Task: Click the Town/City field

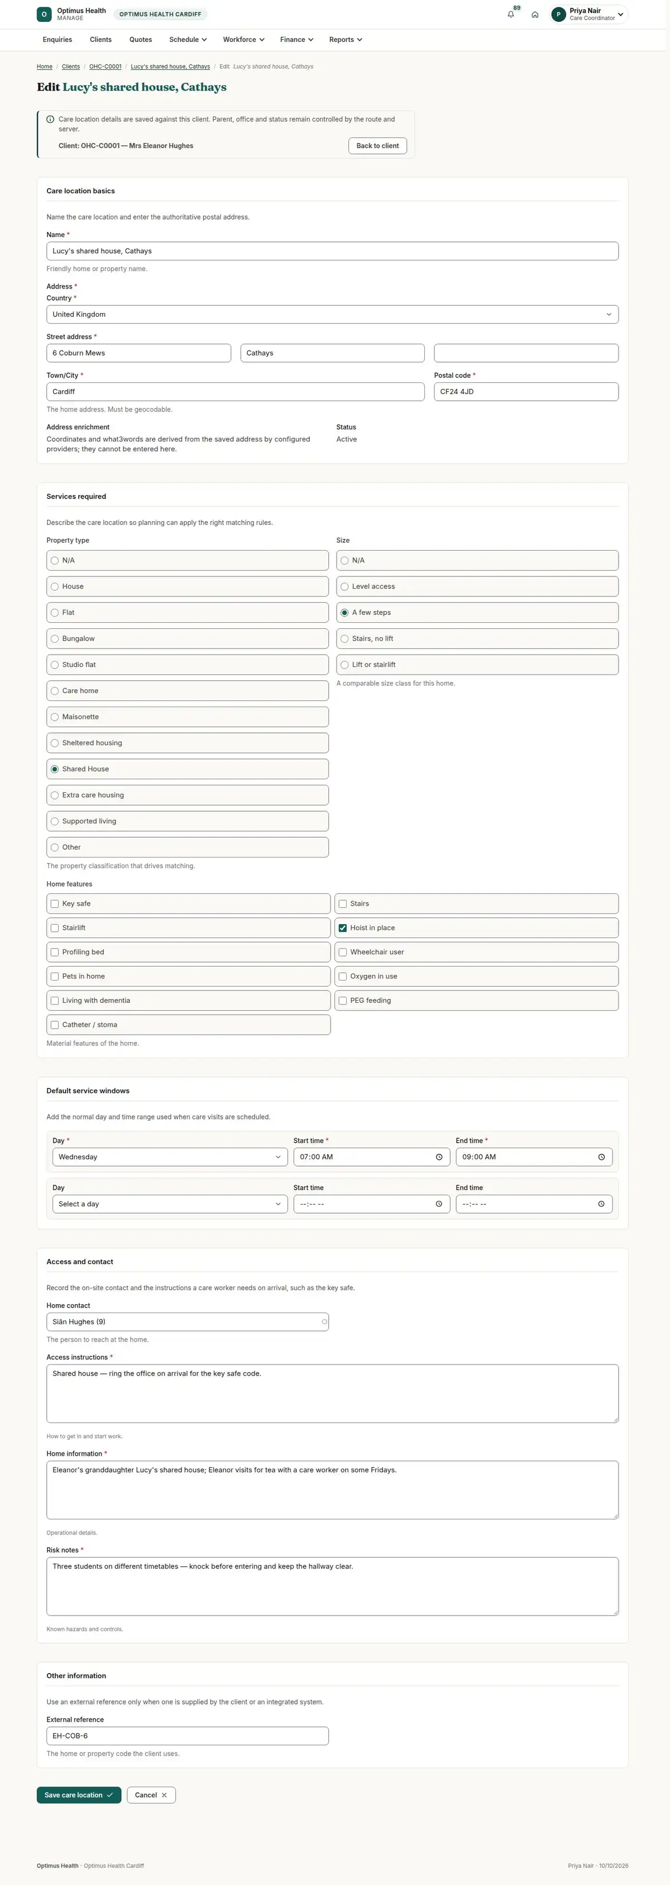Action: click(x=235, y=391)
